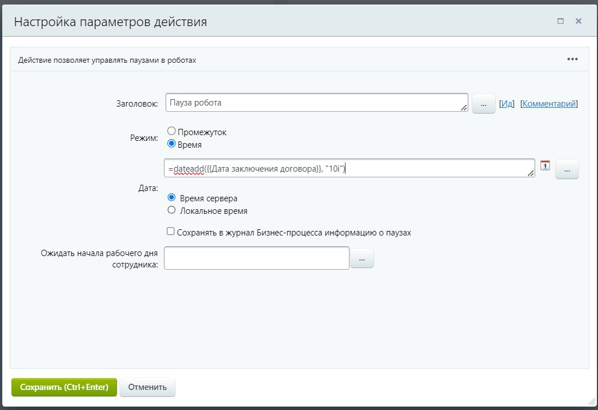Open value picker next to Дата field
The image size is (598, 410).
pyautogui.click(x=567, y=169)
